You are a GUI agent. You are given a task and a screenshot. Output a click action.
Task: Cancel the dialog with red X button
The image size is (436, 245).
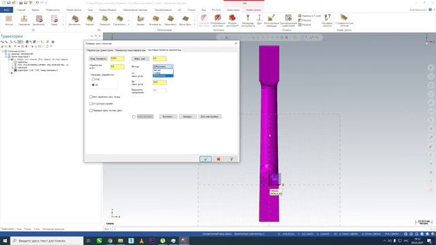(x=218, y=159)
